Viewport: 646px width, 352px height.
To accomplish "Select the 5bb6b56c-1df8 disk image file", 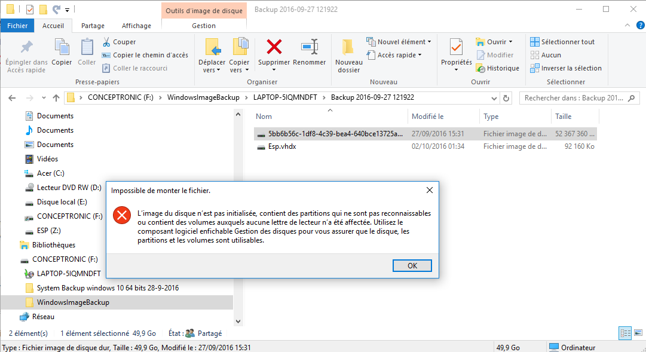I will pyautogui.click(x=425, y=133).
